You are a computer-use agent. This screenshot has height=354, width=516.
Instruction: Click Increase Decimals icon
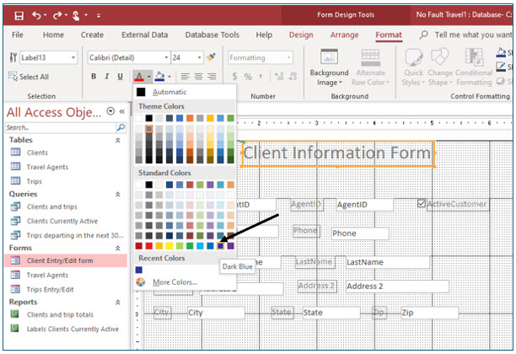pos(279,77)
